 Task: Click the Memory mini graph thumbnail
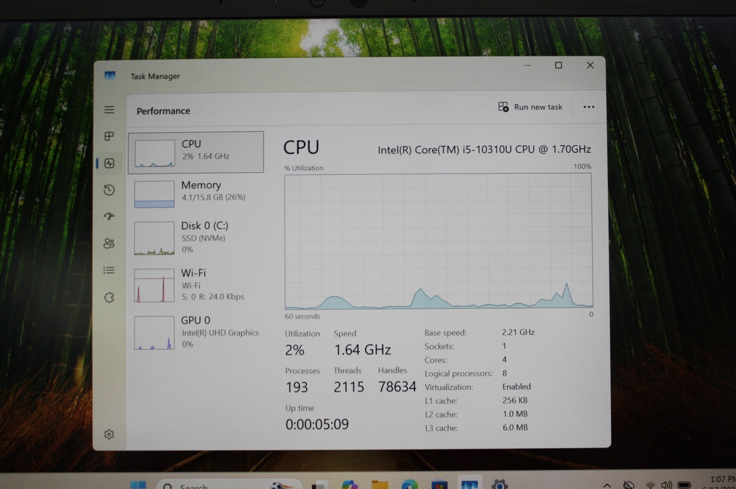[x=154, y=194]
